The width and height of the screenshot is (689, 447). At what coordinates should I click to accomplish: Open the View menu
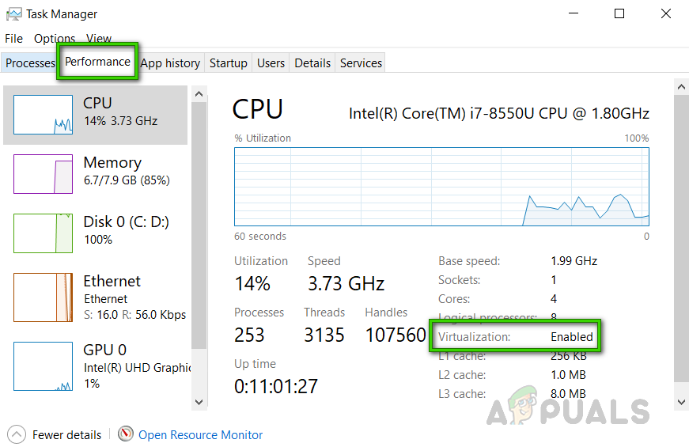pos(99,38)
